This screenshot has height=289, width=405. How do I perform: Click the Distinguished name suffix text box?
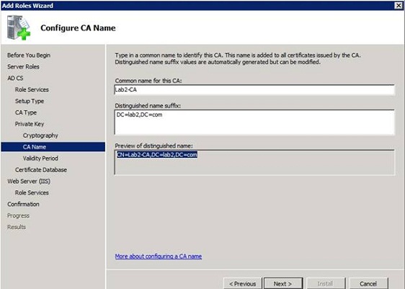254,123
